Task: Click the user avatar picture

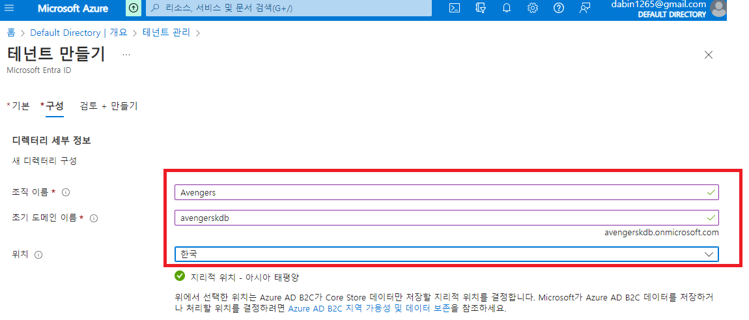Action: pos(718,8)
